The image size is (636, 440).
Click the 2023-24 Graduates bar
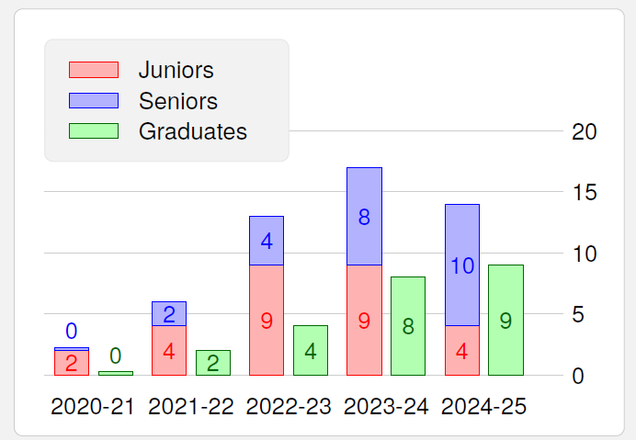point(408,326)
